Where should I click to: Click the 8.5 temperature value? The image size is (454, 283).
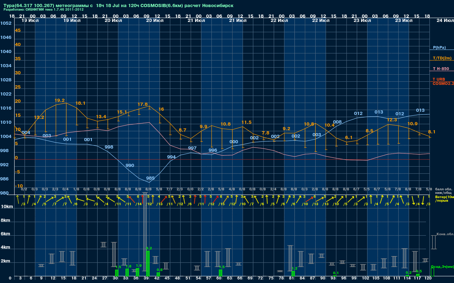(x=369, y=131)
